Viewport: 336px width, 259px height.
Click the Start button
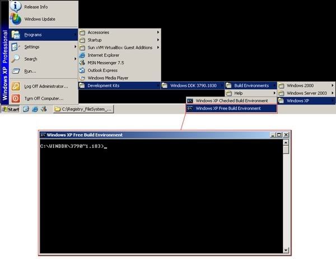point(11,109)
